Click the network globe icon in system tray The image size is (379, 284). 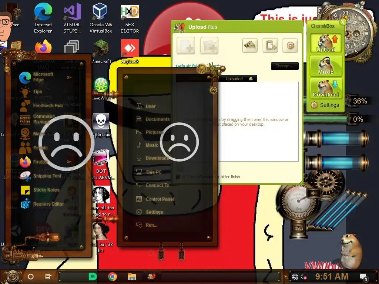click(295, 277)
